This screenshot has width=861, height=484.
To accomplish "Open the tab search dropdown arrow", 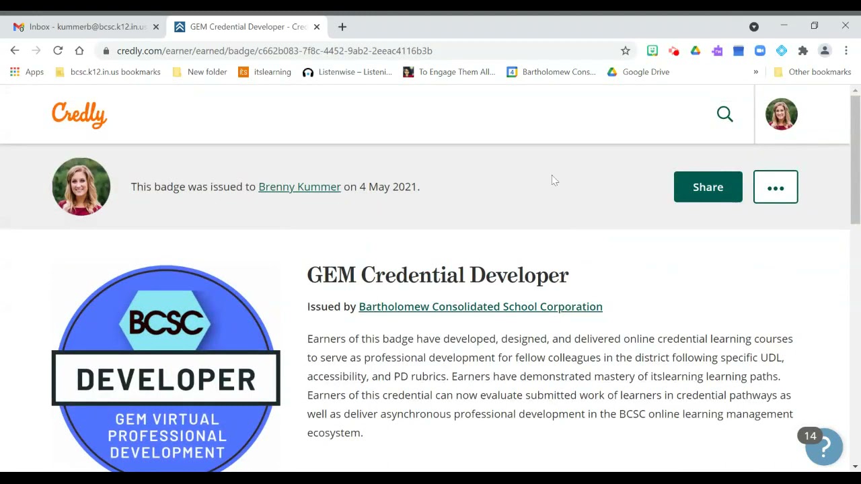I will [754, 27].
